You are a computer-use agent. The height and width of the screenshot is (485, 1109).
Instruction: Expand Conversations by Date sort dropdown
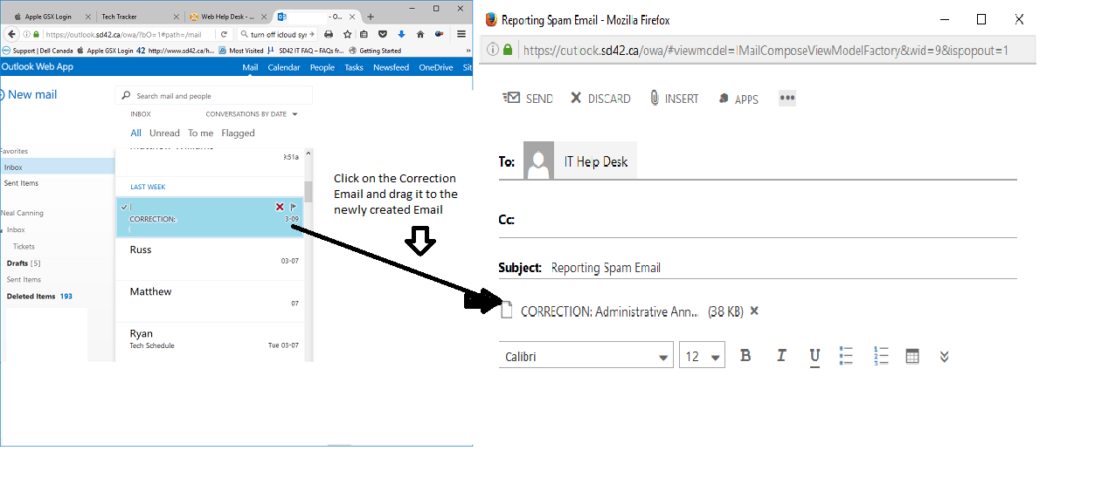[x=252, y=114]
